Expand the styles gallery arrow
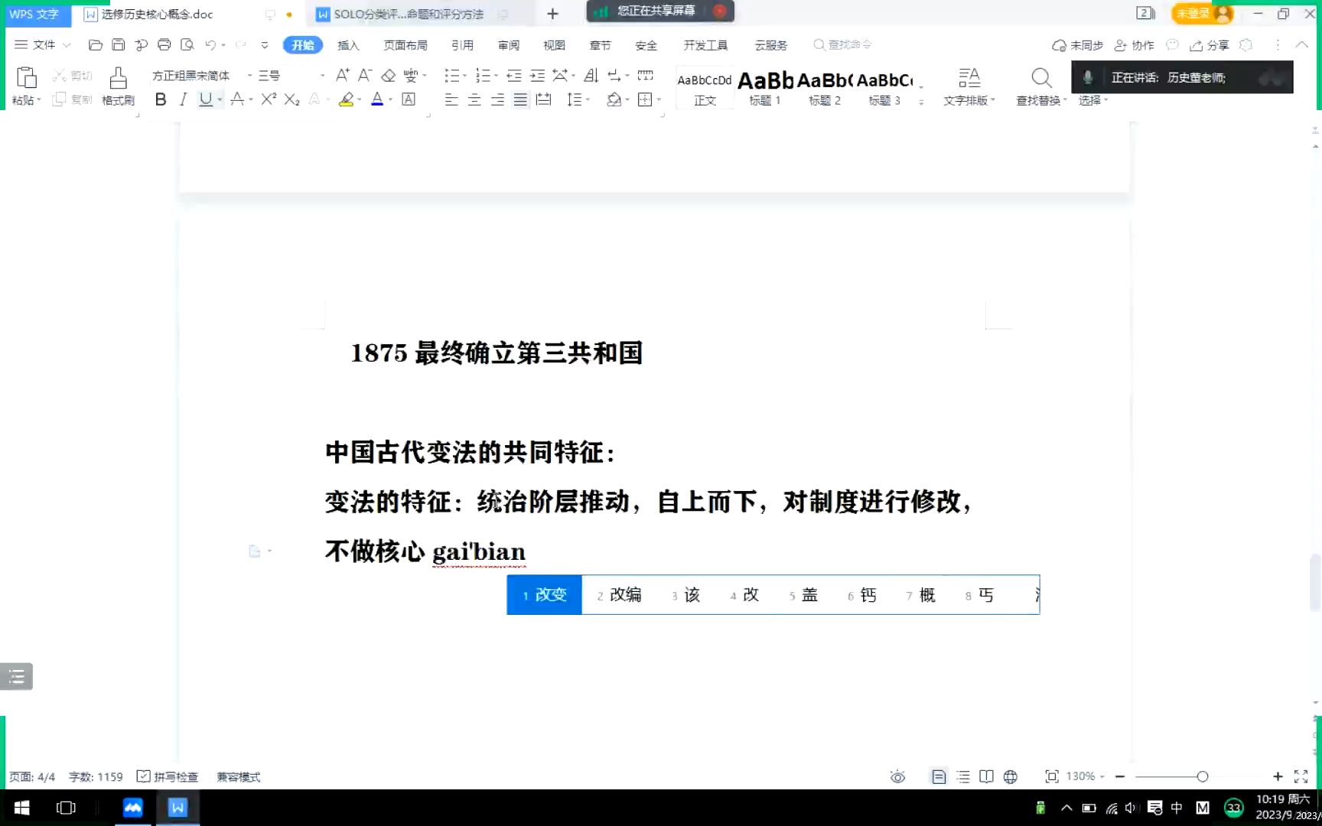The width and height of the screenshot is (1322, 826). [921, 102]
